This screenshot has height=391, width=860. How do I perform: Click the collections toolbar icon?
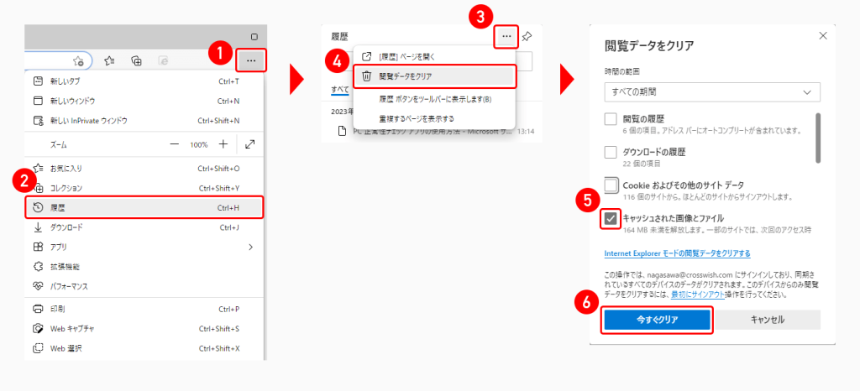pyautogui.click(x=136, y=60)
